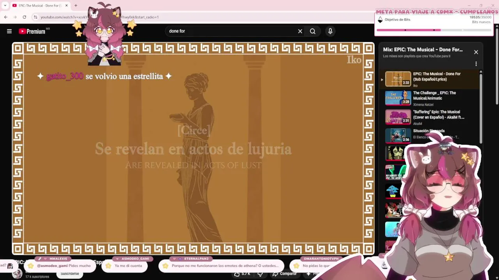Viewport: 499px width, 280px height.
Task: Click the Bits diamond icon
Action: (x=380, y=20)
